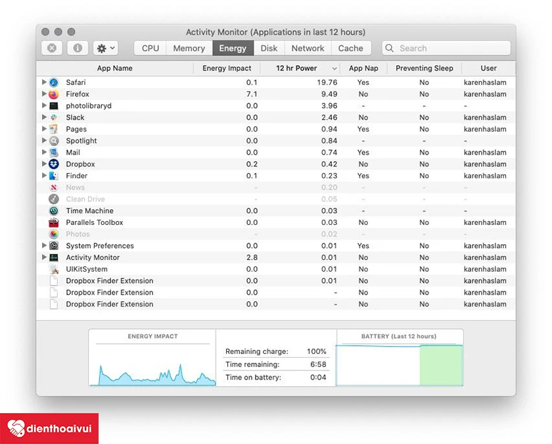This screenshot has width=552, height=444.
Task: Select the Time Machine app name
Action: [90, 210]
